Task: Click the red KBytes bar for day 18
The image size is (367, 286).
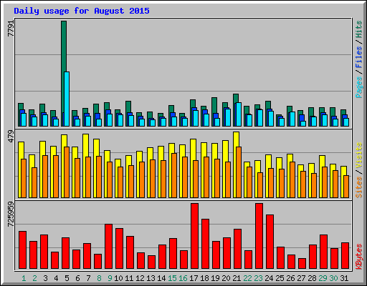Action: tap(205, 244)
